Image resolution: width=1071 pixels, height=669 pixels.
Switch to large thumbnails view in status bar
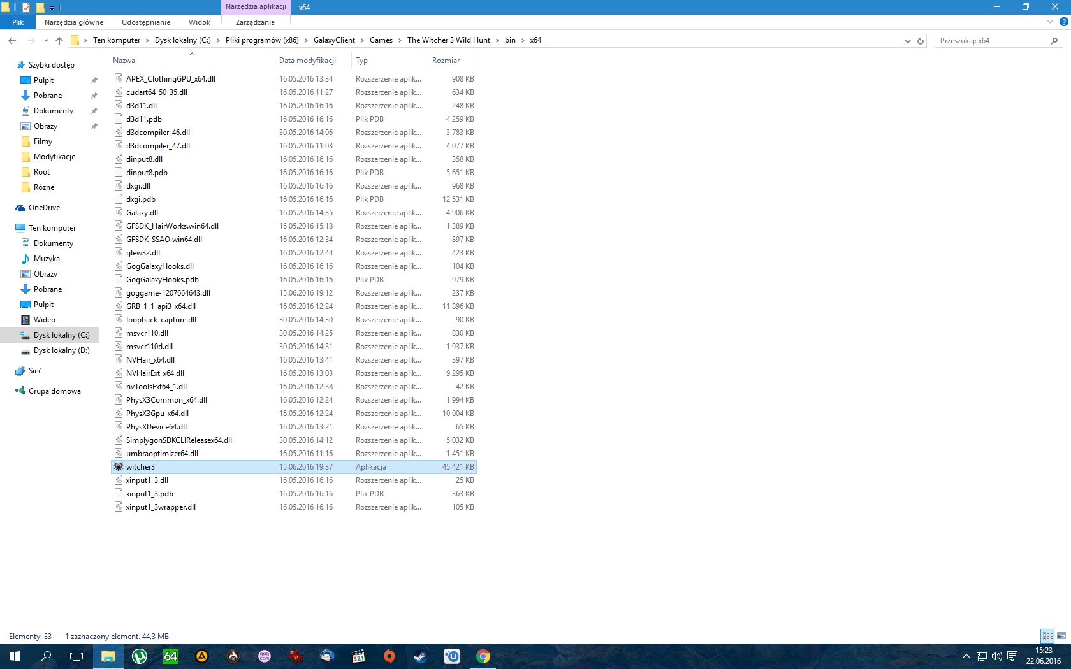[1061, 636]
